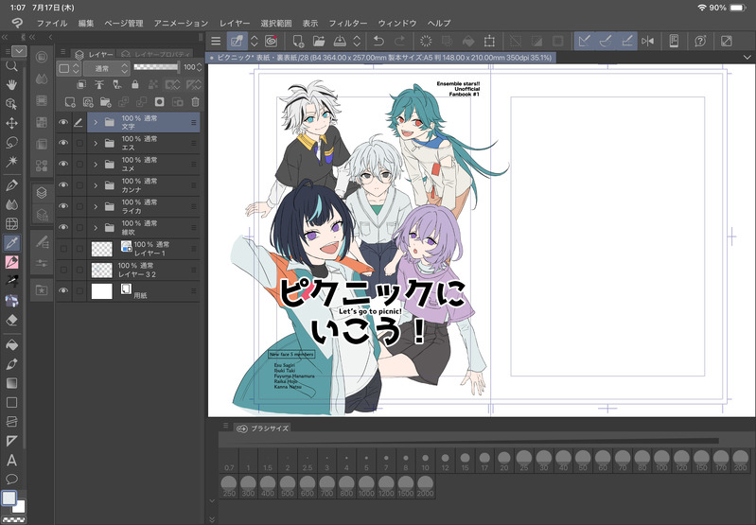This screenshot has height=525, width=756.
Task: Select the Balloon tool
Action: (x=11, y=480)
